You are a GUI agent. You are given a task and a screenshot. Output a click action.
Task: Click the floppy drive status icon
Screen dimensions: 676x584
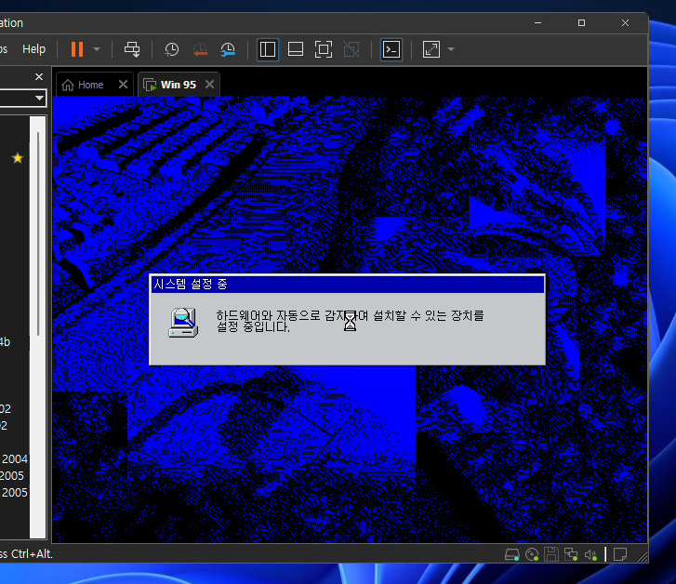[x=551, y=554]
